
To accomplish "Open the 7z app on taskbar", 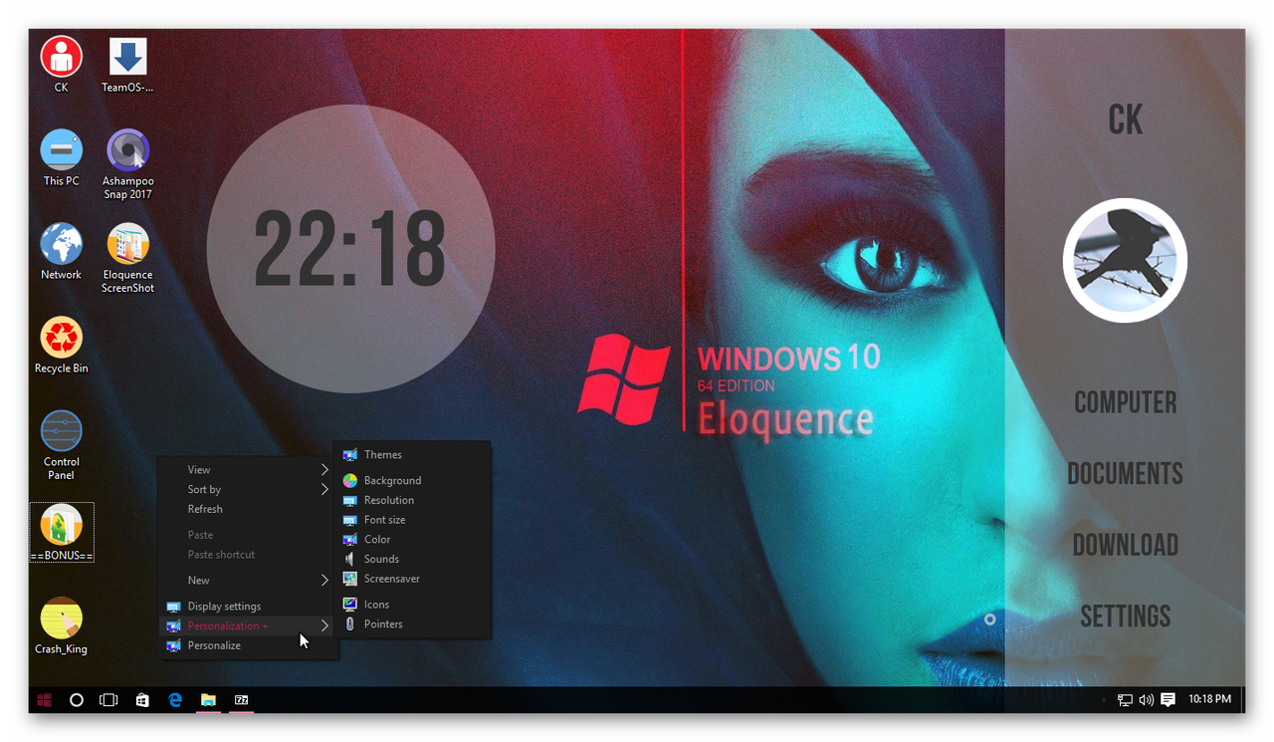I will [x=241, y=700].
